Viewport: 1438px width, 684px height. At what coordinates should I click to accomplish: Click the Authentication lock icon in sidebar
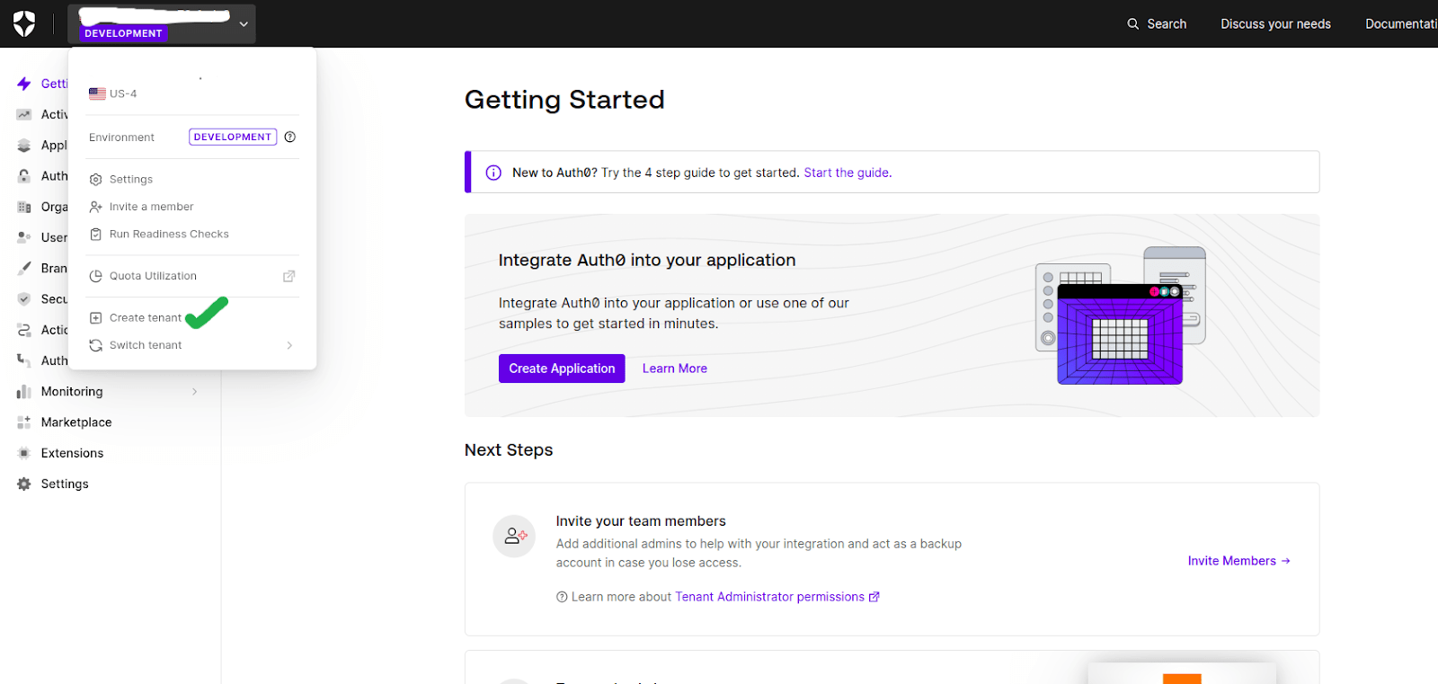pyautogui.click(x=24, y=176)
